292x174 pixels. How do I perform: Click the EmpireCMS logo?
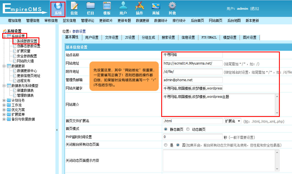click(24, 8)
